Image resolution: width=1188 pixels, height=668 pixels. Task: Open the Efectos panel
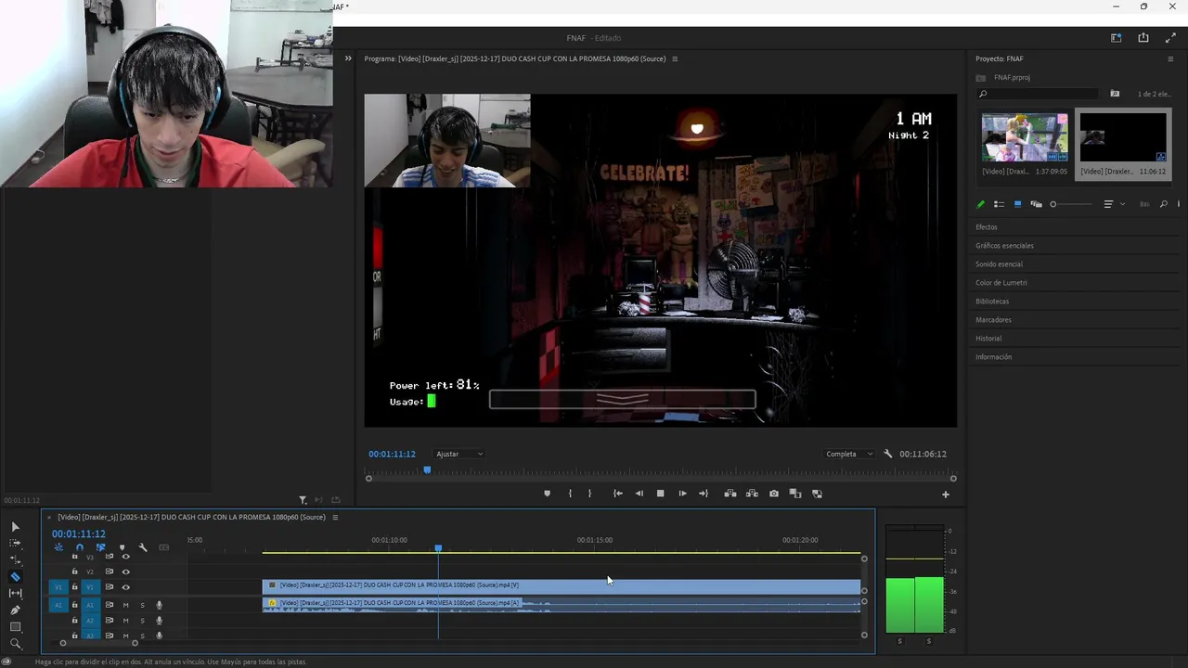(987, 227)
